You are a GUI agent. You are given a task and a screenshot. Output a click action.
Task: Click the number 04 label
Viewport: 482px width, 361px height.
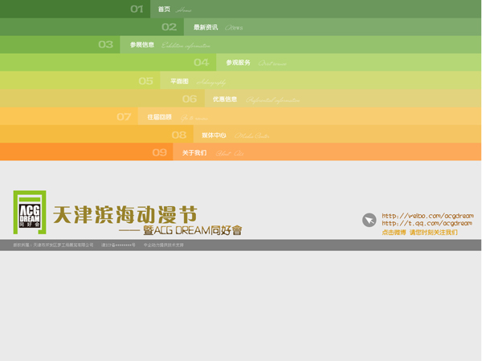pos(202,63)
